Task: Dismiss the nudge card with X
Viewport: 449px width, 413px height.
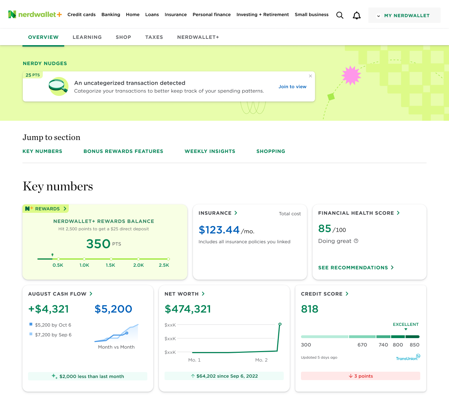Action: point(310,76)
